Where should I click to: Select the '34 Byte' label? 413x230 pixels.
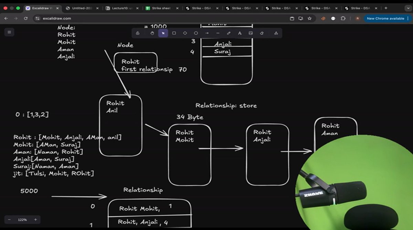pos(190,117)
